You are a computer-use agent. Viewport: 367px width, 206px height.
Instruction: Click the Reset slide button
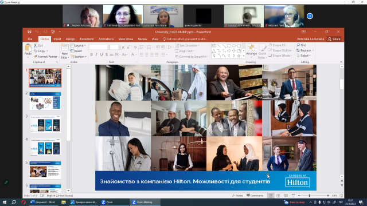pos(76,51)
